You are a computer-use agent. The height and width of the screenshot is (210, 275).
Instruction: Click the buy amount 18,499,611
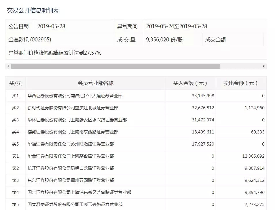[x=203, y=132]
